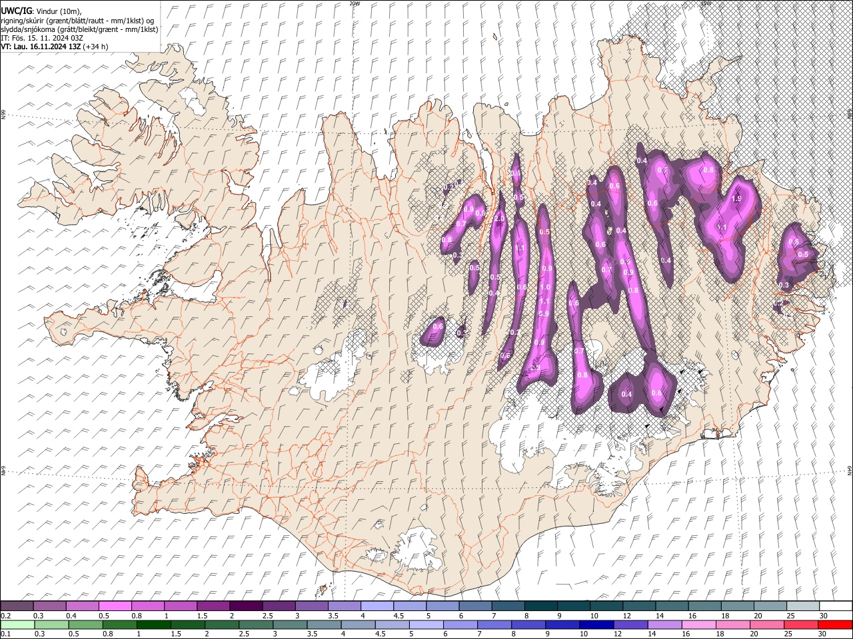853x639 pixels.
Task: Click the red swatch labelled 30 in the bottom legend row
Action: 834,624
